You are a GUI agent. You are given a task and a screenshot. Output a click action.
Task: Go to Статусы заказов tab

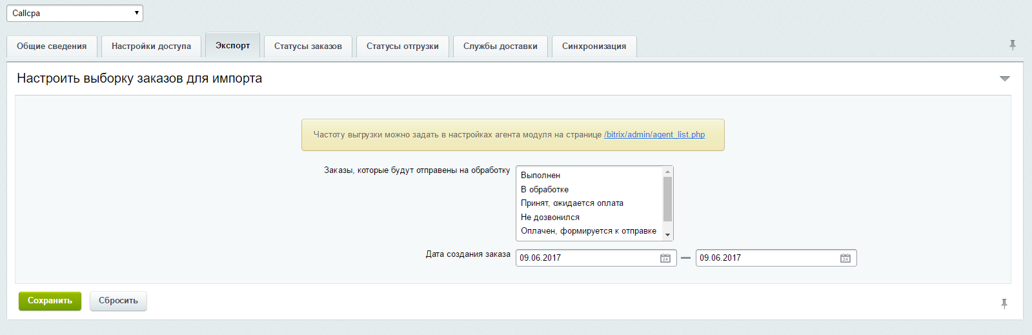coord(308,46)
